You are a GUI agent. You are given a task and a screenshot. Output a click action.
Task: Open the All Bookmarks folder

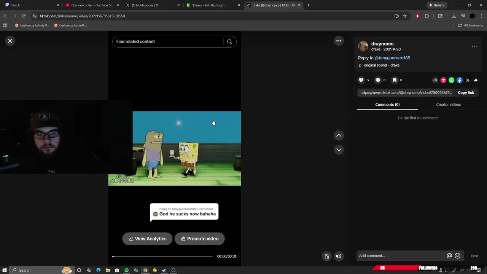(471, 25)
